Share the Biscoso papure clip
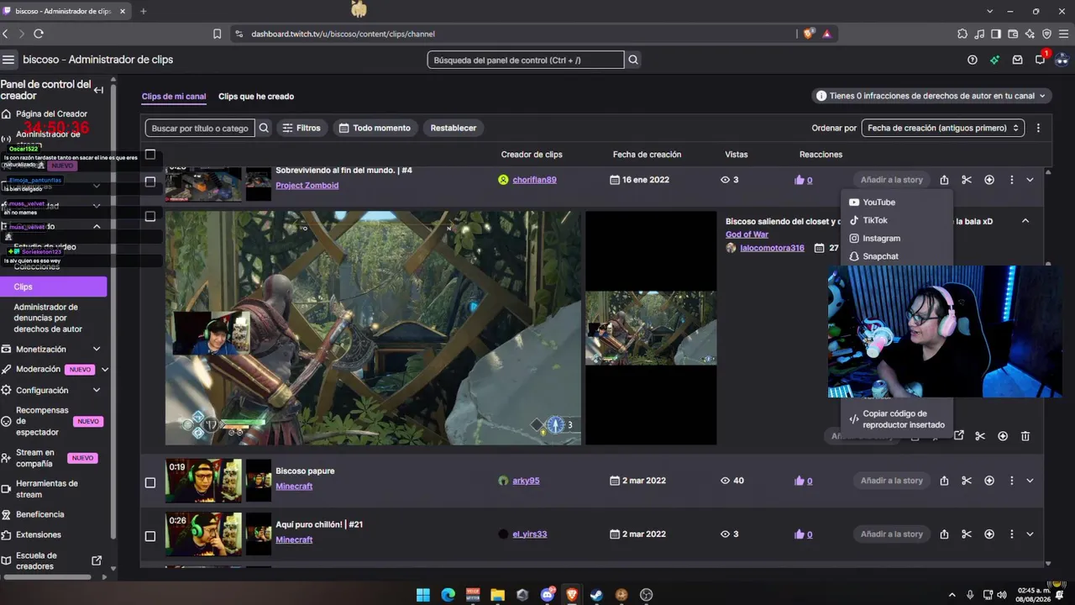This screenshot has width=1075, height=605. click(x=944, y=481)
